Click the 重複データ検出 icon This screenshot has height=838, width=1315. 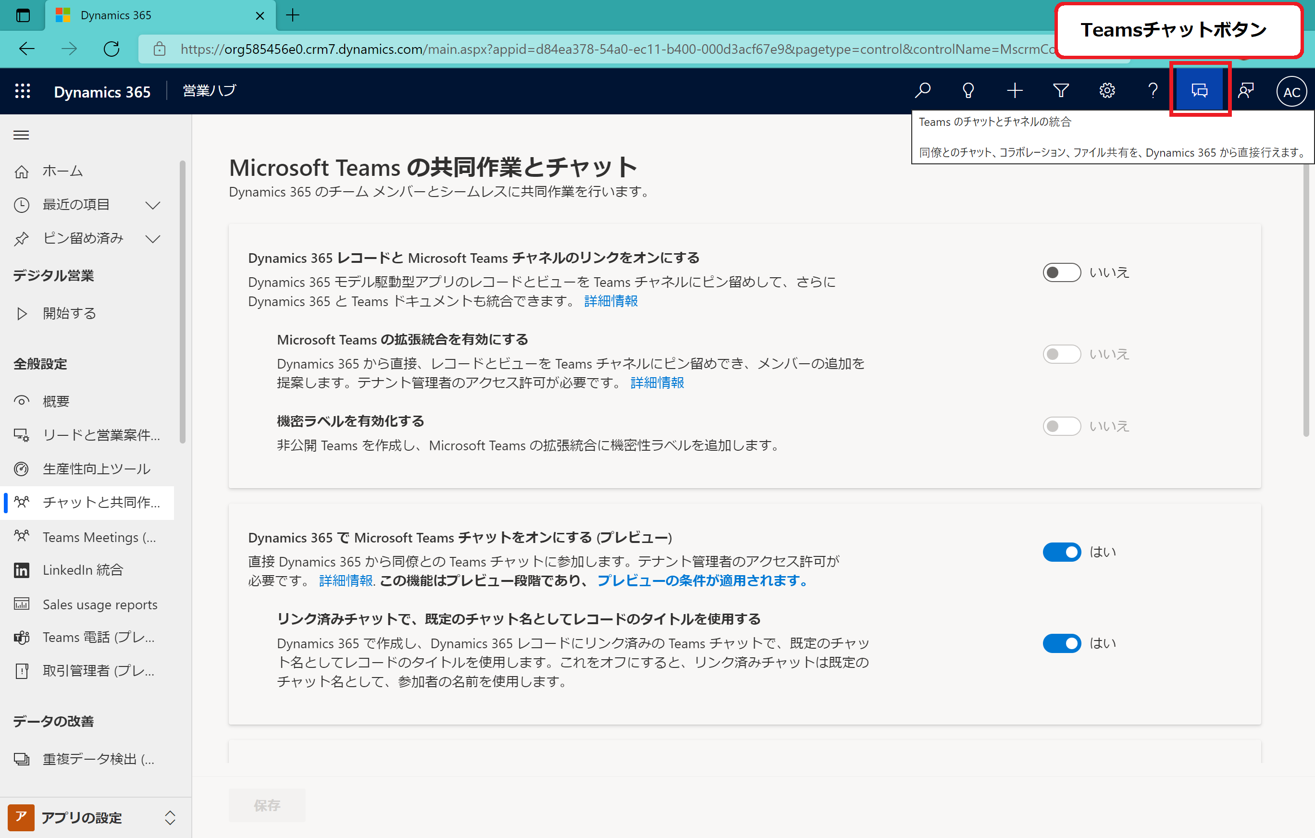[x=21, y=759]
